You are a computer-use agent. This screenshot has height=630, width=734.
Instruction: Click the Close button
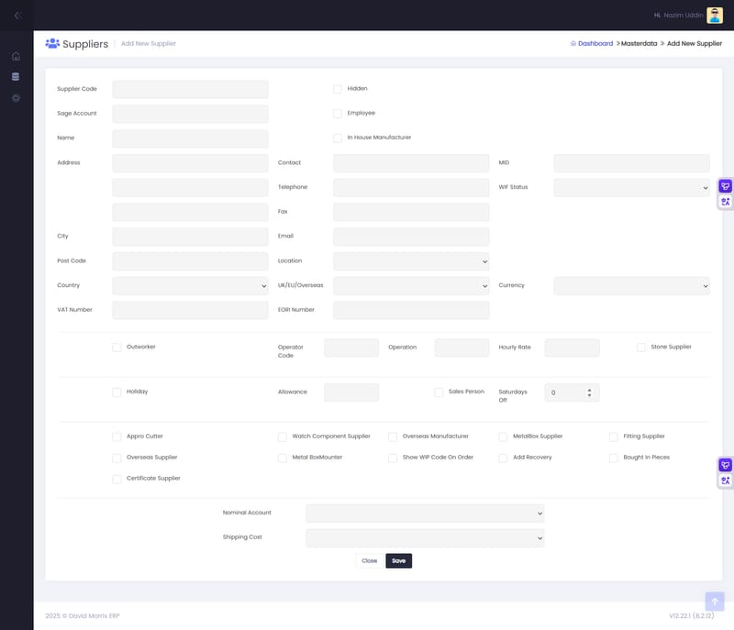point(369,561)
